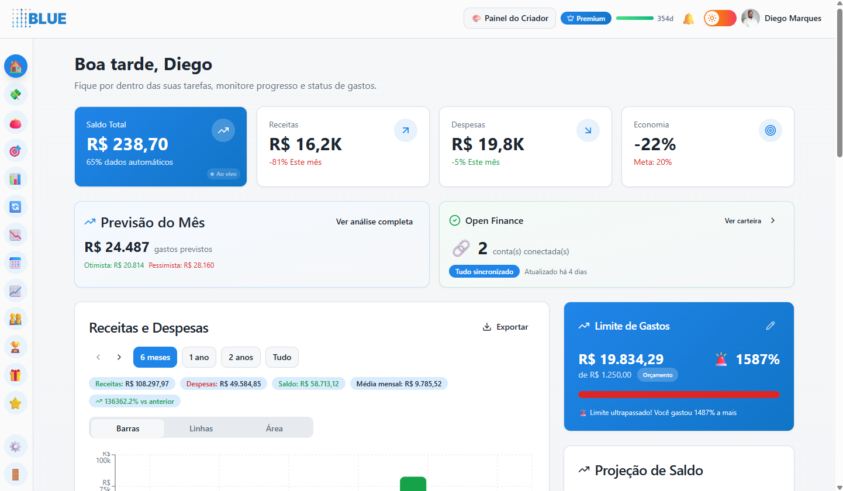Click the calendar icon in sidebar
This screenshot has height=491, width=843.
[16, 263]
